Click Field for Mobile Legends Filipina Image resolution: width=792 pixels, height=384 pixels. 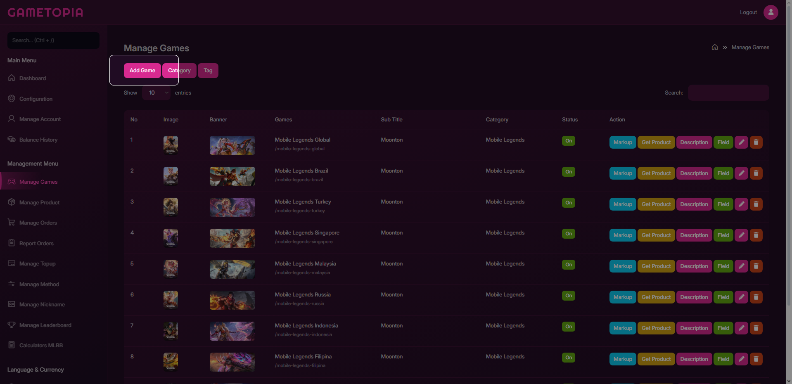click(723, 359)
